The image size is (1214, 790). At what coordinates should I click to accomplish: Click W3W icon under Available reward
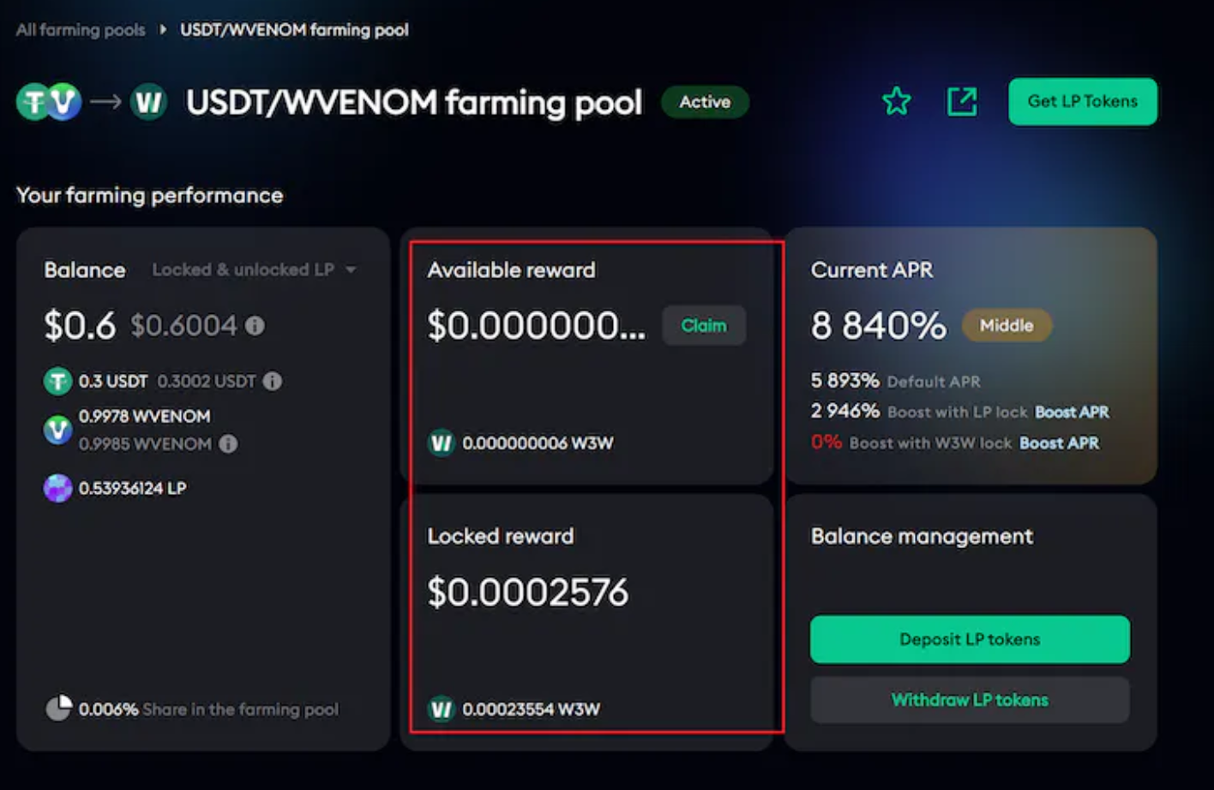pos(441,443)
